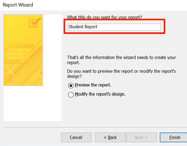The image size is (187, 146).
Task: Click the 'Modify the report's design.' label text
Action: pos(100,94)
